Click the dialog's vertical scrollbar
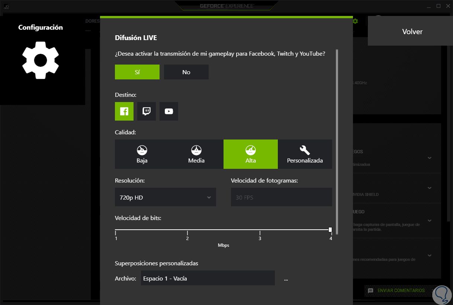Viewport: 453px width, 305px height. pyautogui.click(x=337, y=142)
